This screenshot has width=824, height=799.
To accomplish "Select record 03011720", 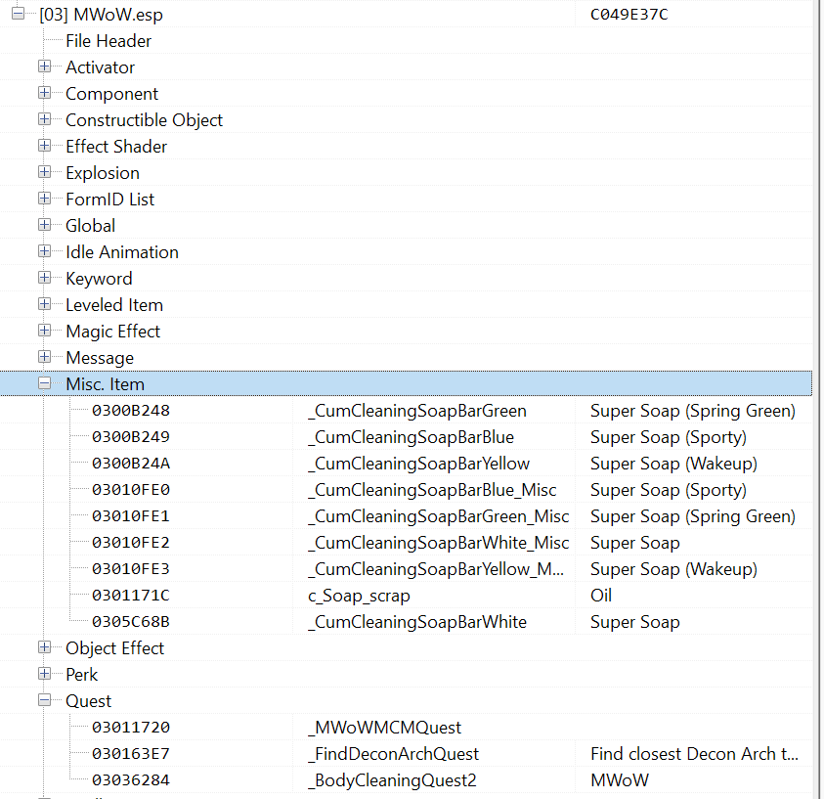I will pos(131,727).
